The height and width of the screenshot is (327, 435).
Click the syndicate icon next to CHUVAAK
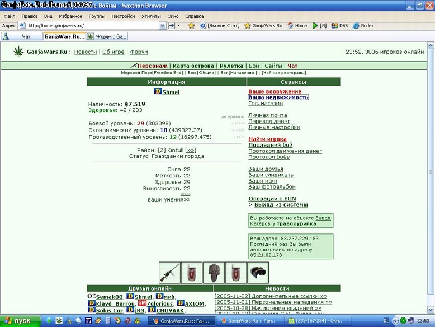point(152,310)
